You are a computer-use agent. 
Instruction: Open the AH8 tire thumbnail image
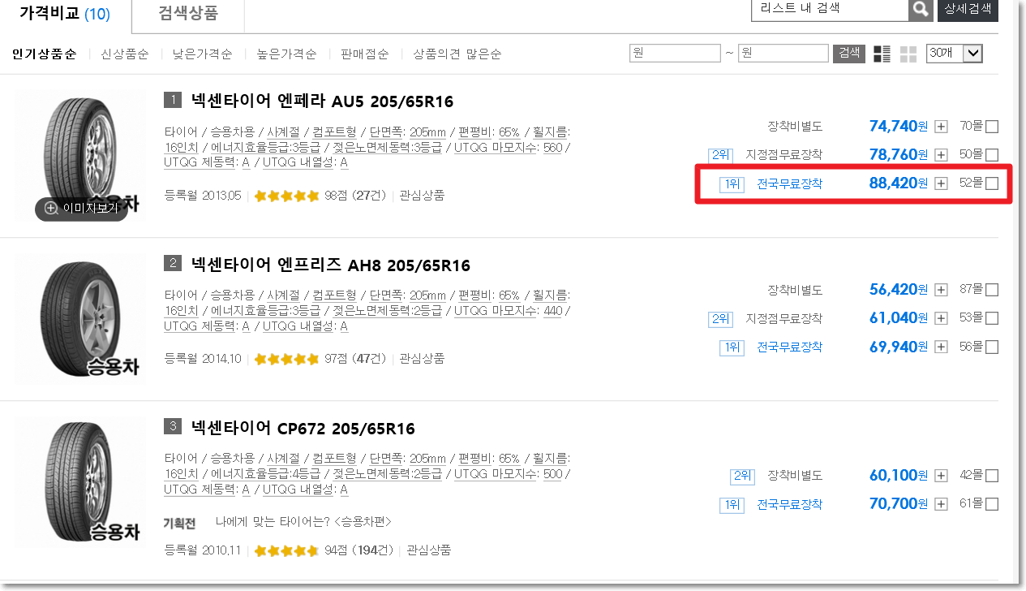[x=79, y=321]
